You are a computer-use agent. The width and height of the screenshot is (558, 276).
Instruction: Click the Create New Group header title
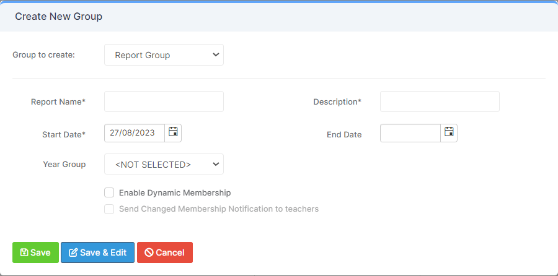59,16
